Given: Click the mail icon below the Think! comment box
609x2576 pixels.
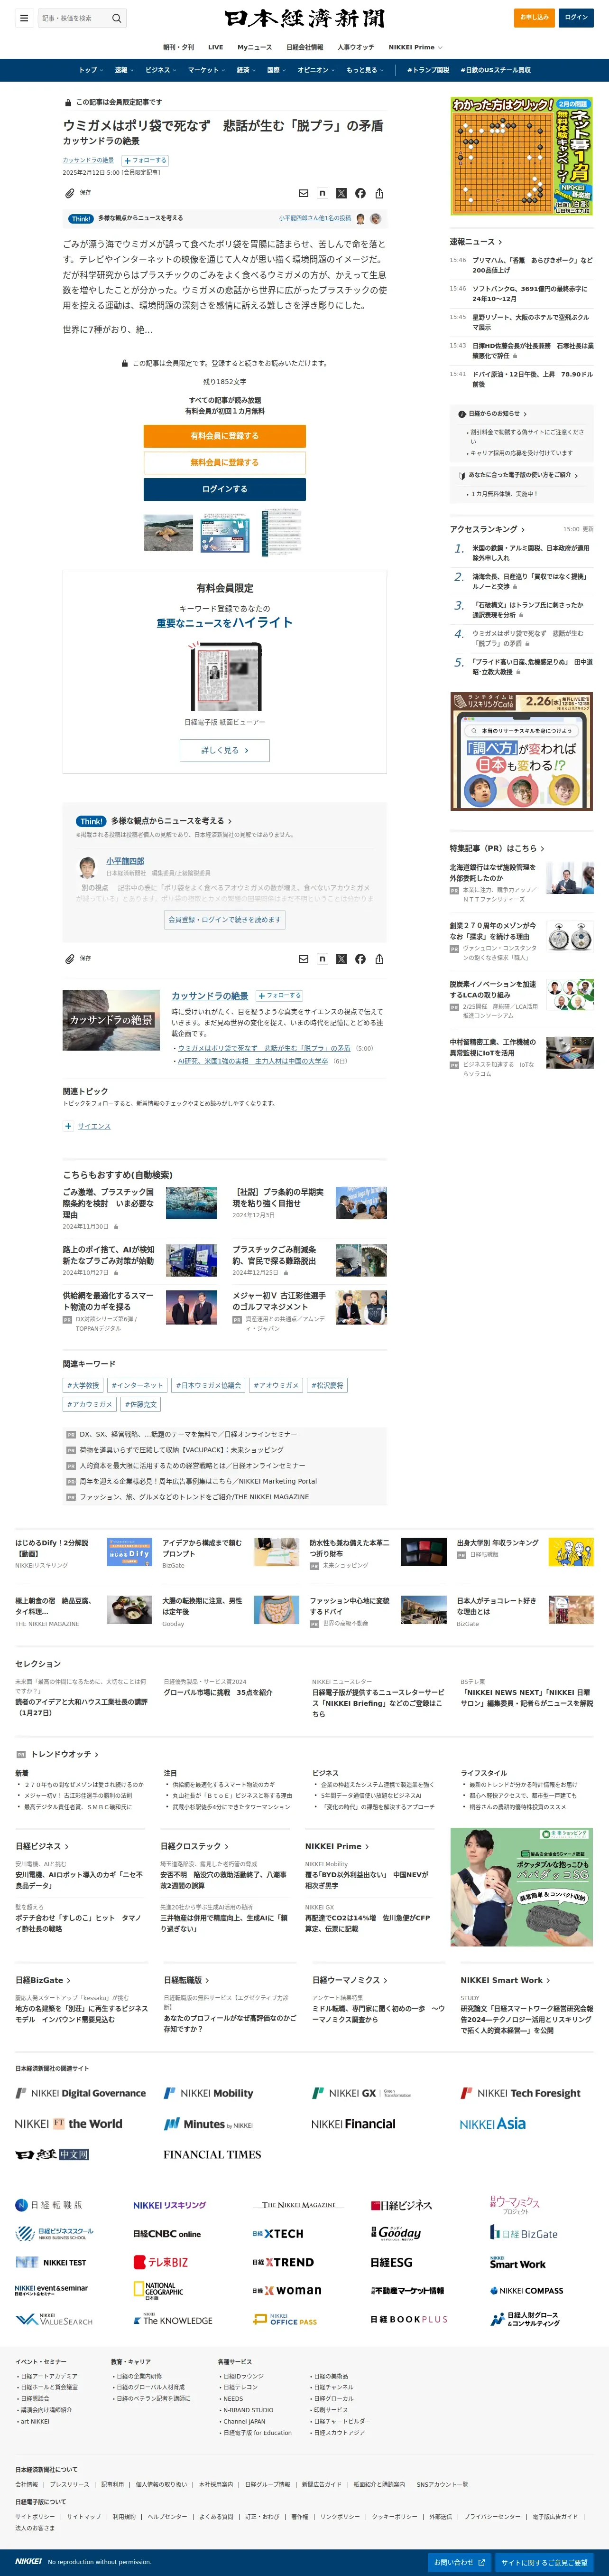Looking at the screenshot, I should click(x=304, y=958).
